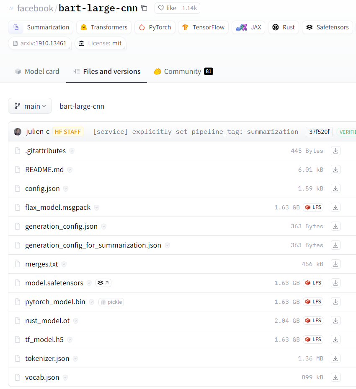Open the bart-large-cnn model title link
Image resolution: width=356 pixels, height=389 pixels.
98,8
